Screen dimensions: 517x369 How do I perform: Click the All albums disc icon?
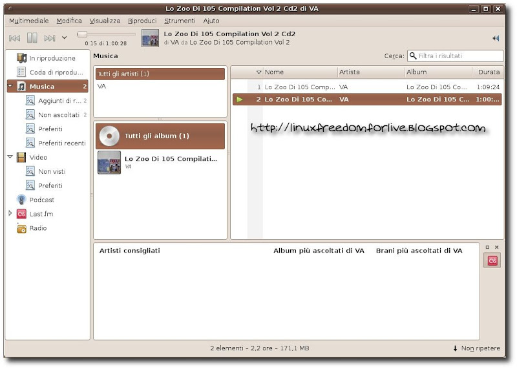coord(109,136)
